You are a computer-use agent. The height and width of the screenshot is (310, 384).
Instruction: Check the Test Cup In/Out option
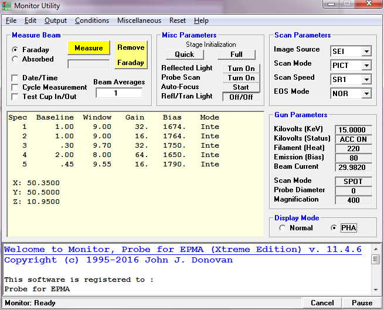[15, 97]
